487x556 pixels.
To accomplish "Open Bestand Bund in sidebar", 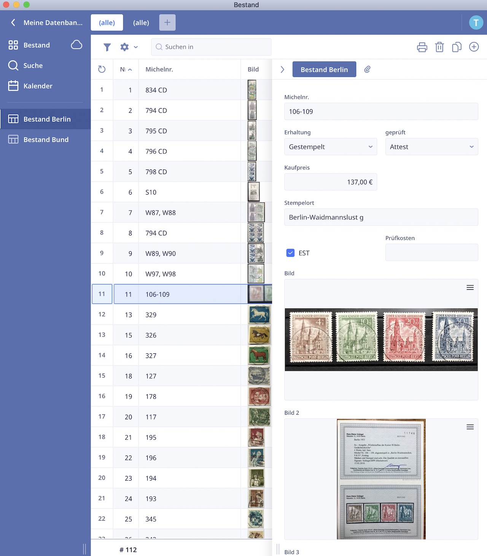I will 46,140.
